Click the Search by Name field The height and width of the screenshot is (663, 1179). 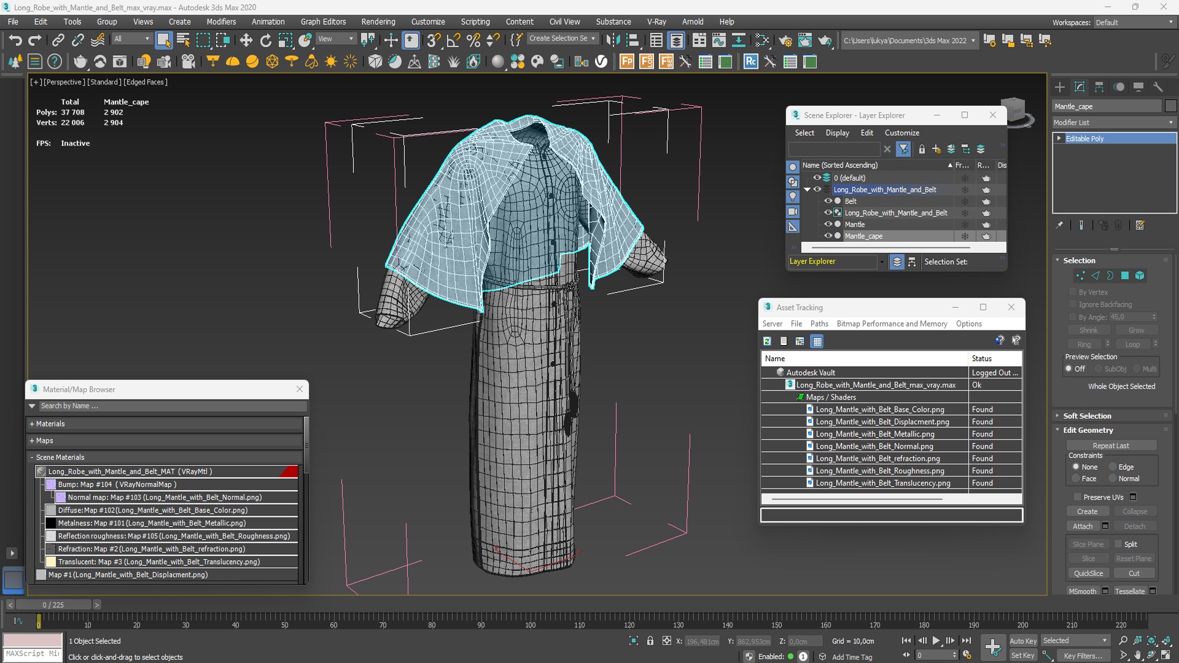click(172, 406)
